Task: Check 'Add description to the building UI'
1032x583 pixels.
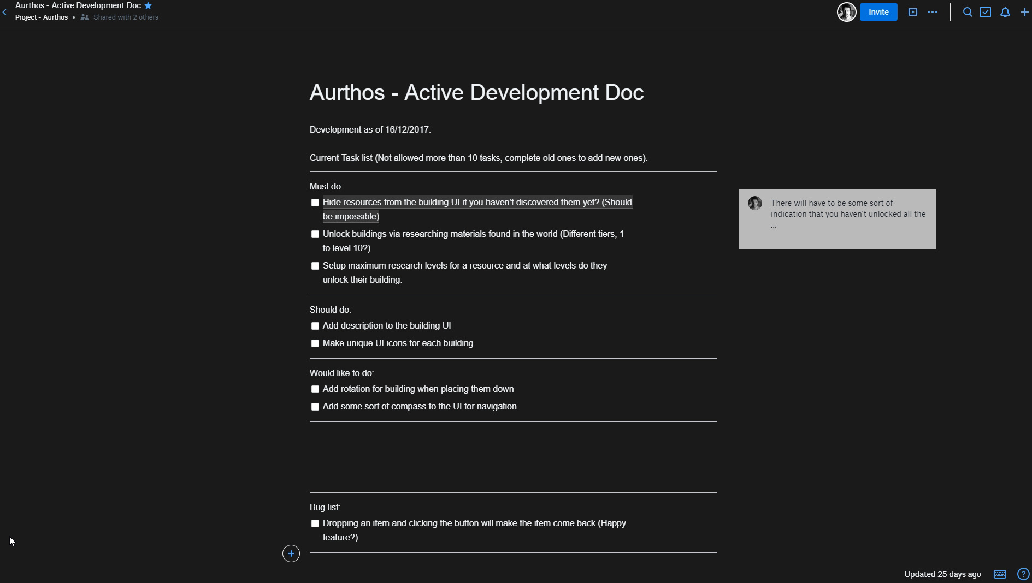Action: [315, 326]
